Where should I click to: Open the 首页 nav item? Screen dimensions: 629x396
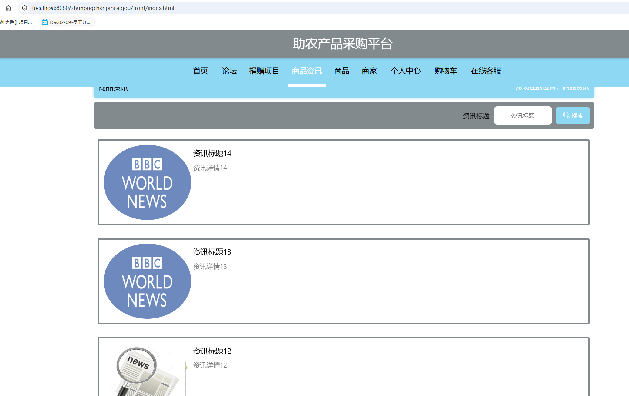click(201, 71)
